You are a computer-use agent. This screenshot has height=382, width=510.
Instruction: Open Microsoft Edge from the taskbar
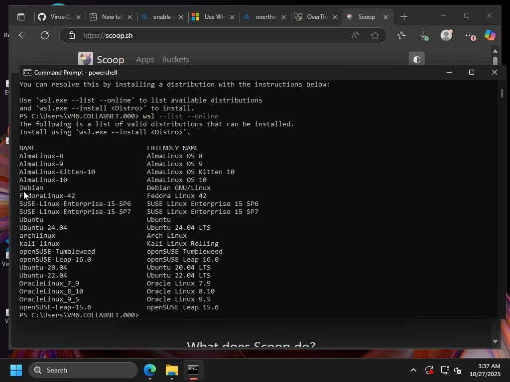(x=150, y=370)
